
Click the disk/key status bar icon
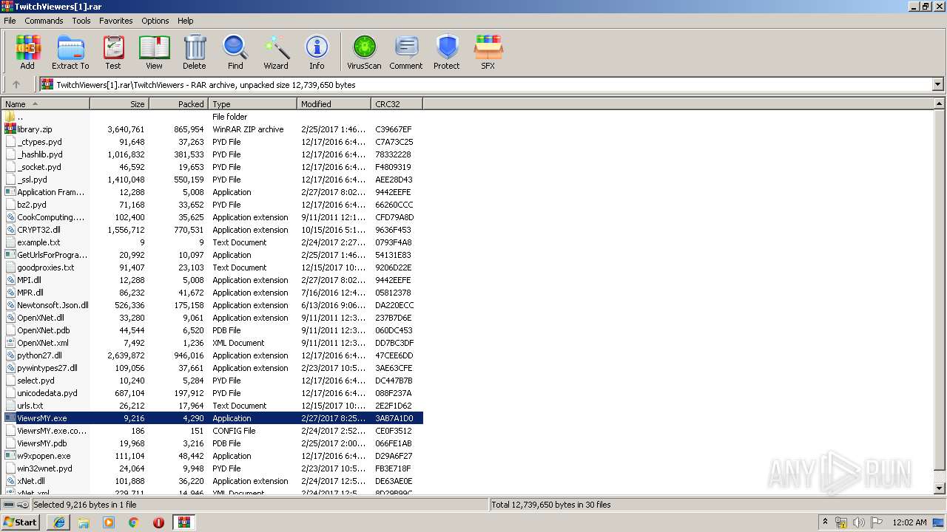16,505
